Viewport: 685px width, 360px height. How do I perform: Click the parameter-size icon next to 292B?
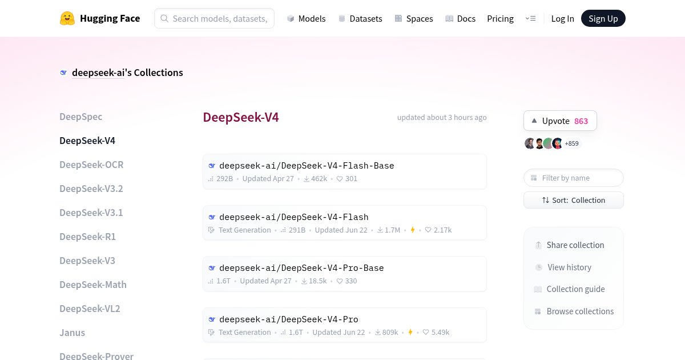[211, 179]
